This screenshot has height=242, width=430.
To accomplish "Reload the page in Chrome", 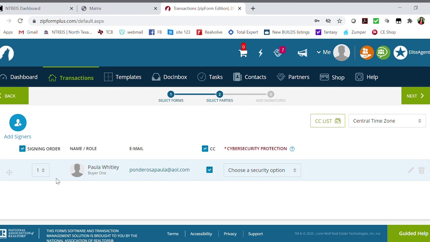I will [x=20, y=21].
